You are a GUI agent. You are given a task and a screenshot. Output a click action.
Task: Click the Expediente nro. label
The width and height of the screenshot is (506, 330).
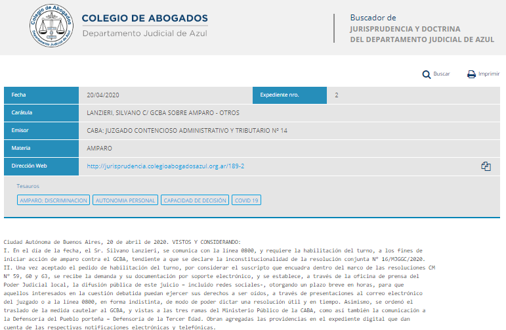(x=280, y=95)
